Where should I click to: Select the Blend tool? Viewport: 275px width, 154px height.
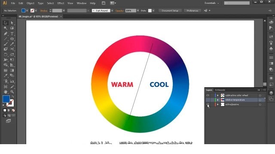pos(12,76)
